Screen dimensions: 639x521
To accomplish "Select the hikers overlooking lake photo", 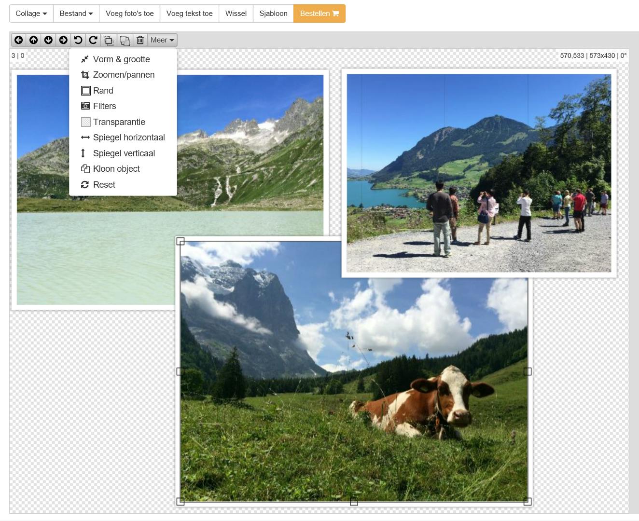I will pyautogui.click(x=479, y=173).
